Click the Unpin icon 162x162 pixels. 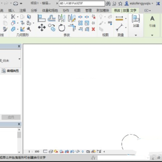coord(94,17)
